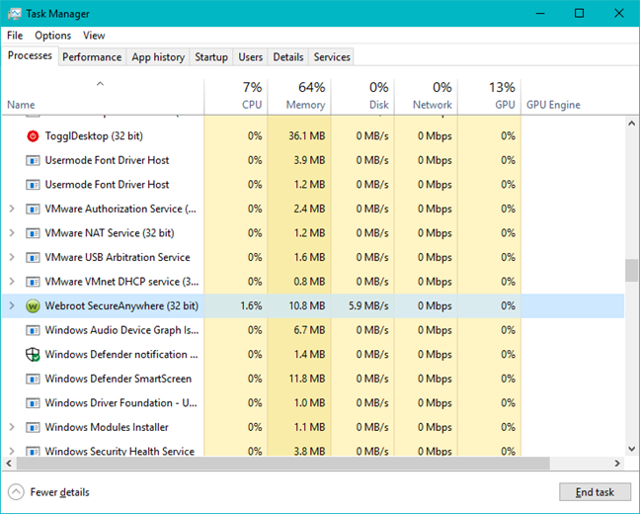Sort processes by Memory column header
Viewport: 640px width, 514px height.
click(299, 97)
